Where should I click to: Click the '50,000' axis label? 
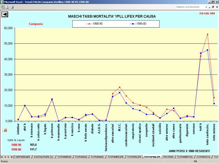pos(8,44)
